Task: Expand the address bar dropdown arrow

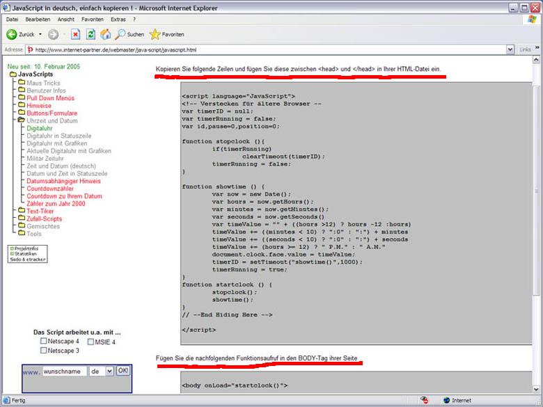Action: click(x=510, y=50)
